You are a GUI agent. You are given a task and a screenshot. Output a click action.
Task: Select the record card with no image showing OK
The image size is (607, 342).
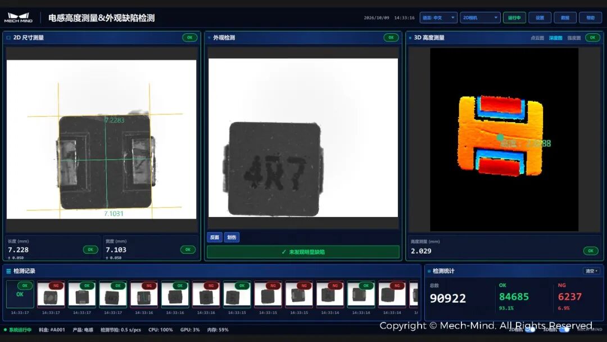click(x=20, y=294)
